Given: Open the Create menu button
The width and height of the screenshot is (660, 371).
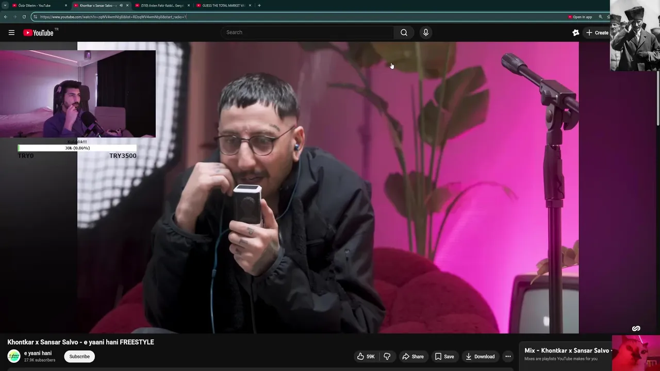Looking at the screenshot, I should (x=597, y=32).
